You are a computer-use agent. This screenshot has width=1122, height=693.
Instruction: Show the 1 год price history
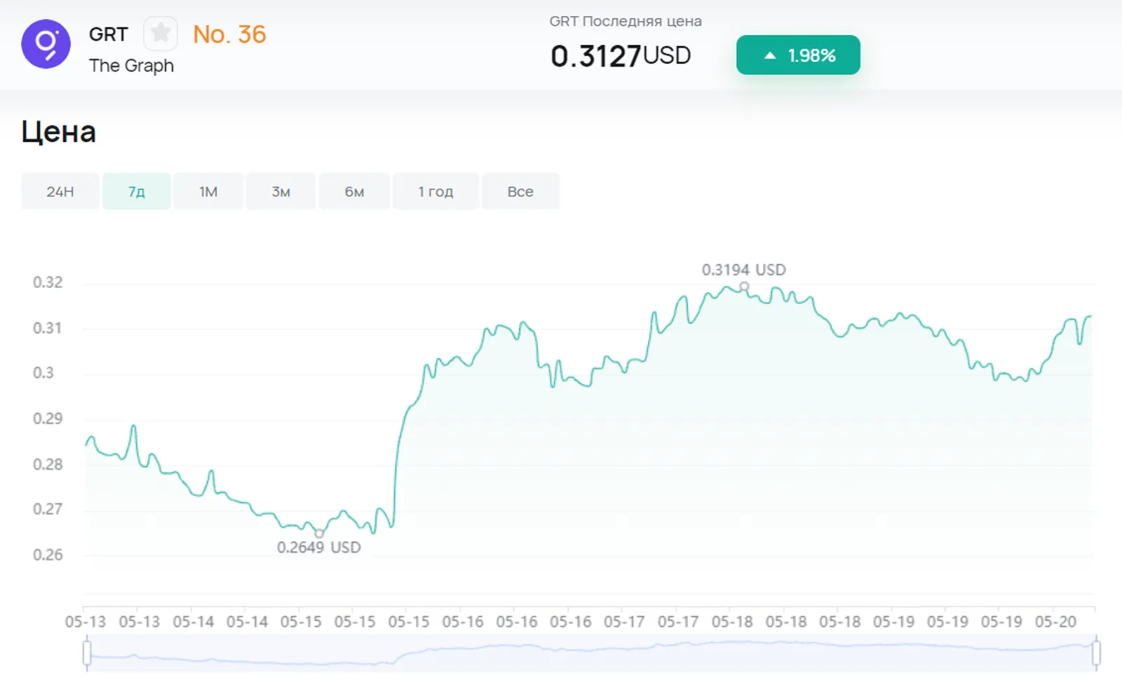435,191
